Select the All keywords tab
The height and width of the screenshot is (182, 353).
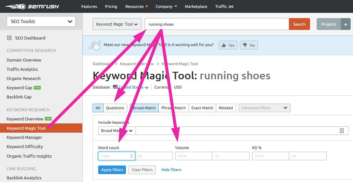(x=98, y=108)
